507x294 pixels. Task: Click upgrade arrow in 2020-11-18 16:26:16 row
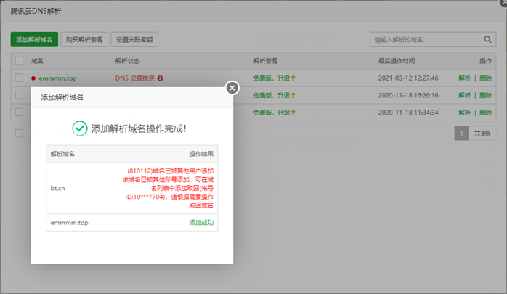293,95
